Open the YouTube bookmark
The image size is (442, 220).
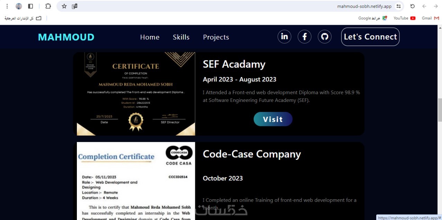404,18
